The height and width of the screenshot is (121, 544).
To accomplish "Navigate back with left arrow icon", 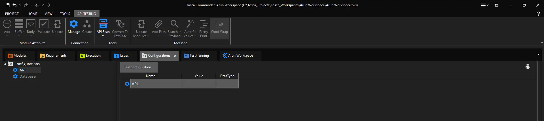I will tap(37, 5).
